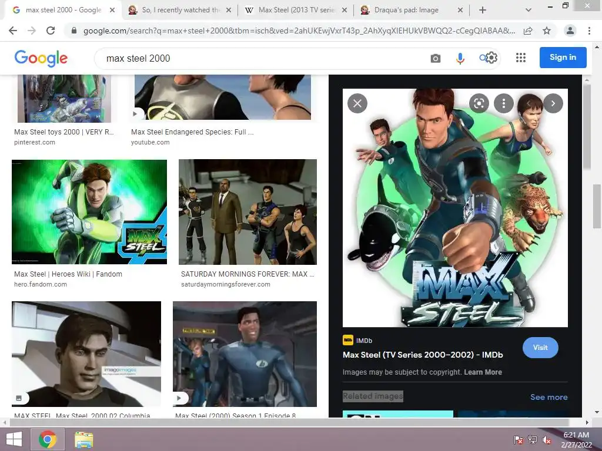Image resolution: width=602 pixels, height=451 pixels.
Task: Click the network tray icon
Action: [x=533, y=439]
